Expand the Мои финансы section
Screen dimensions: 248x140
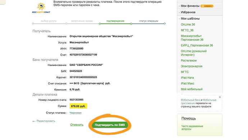[190, 6]
